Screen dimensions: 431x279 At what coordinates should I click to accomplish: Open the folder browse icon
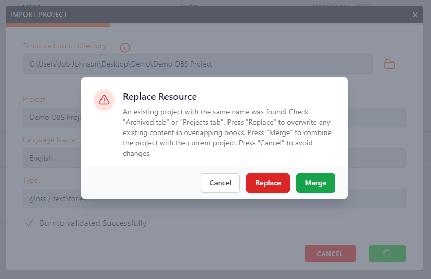pos(389,64)
